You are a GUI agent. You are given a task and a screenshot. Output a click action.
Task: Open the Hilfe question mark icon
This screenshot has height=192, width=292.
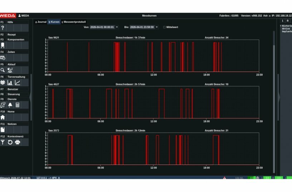click(x=3, y=28)
